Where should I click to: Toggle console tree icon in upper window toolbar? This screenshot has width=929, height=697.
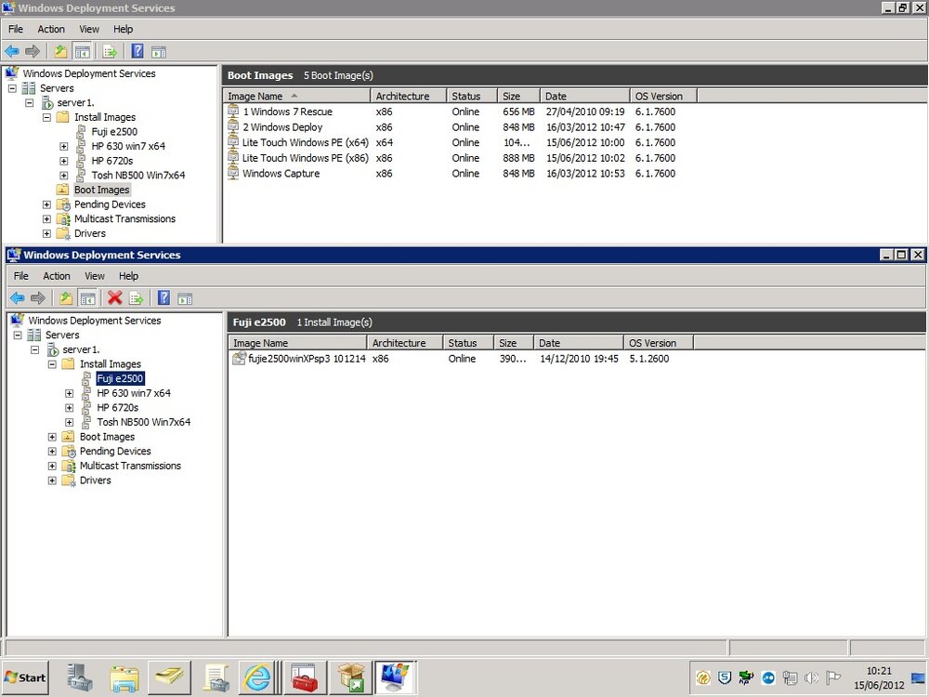83,51
